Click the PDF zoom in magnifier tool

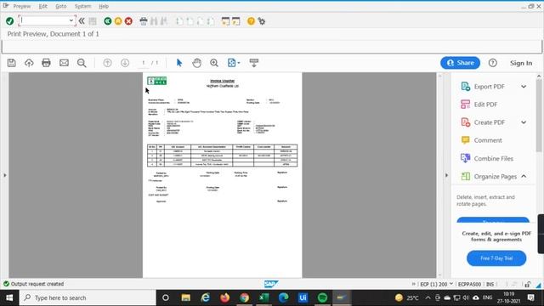[214, 63]
